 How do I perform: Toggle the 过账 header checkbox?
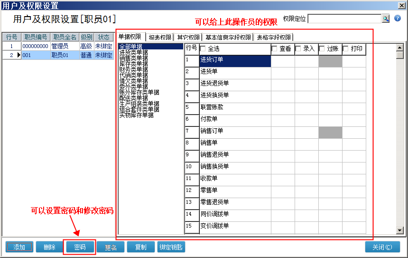pos(322,48)
